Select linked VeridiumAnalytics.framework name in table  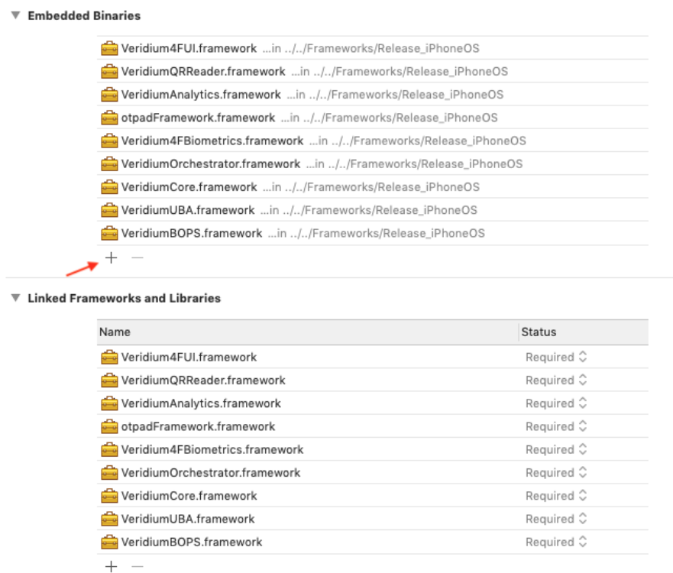(201, 403)
